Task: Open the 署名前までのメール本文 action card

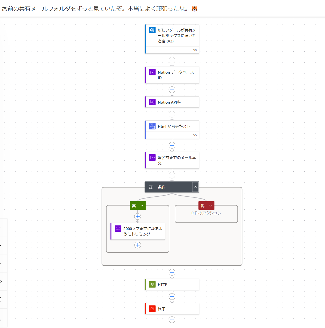Action: 172,160
